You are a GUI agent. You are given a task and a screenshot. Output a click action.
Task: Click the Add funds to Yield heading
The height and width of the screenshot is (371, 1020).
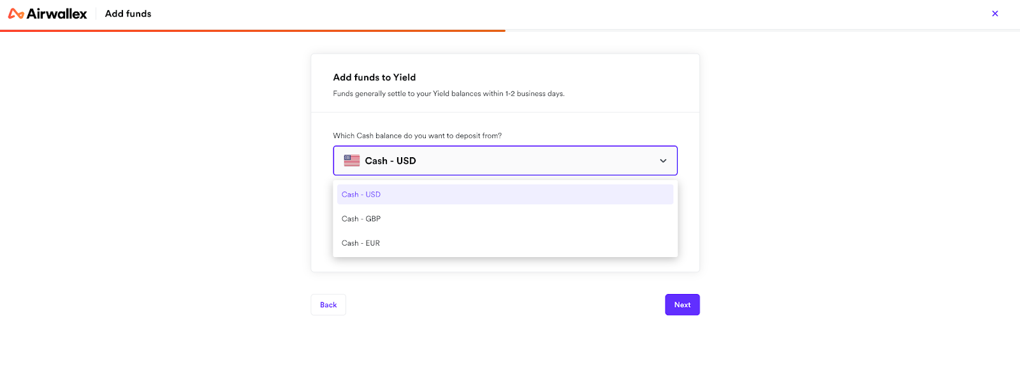point(374,78)
